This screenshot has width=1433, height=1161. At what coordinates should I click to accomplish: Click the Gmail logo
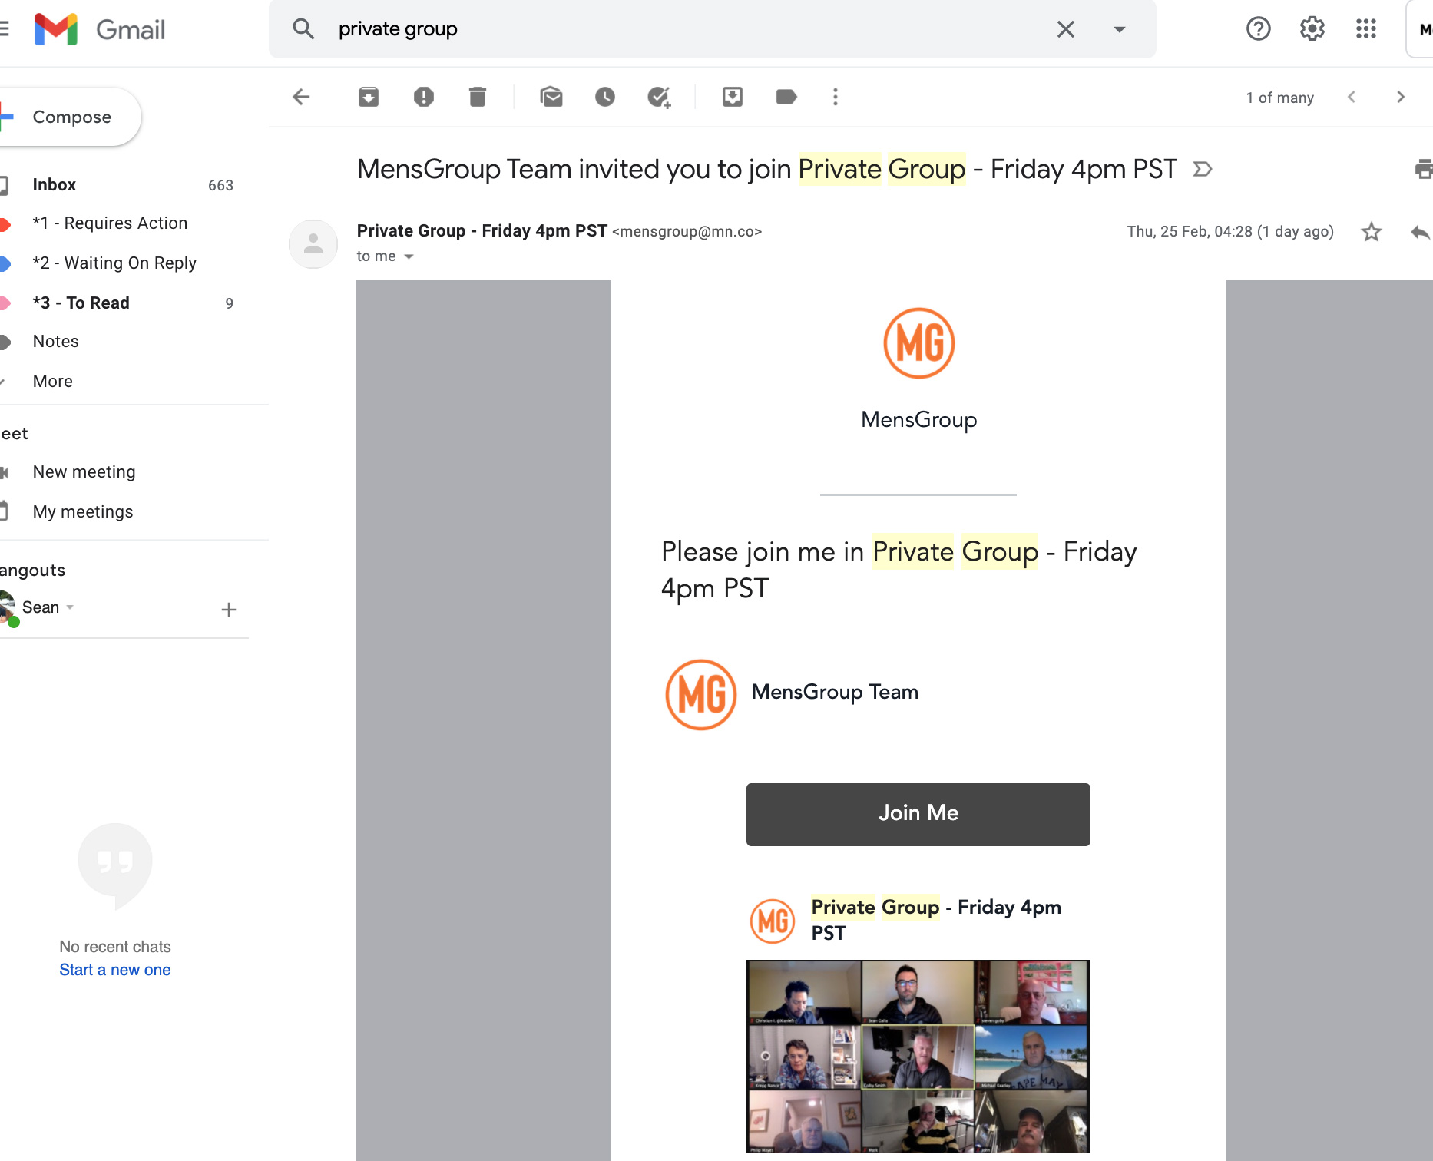point(100,29)
